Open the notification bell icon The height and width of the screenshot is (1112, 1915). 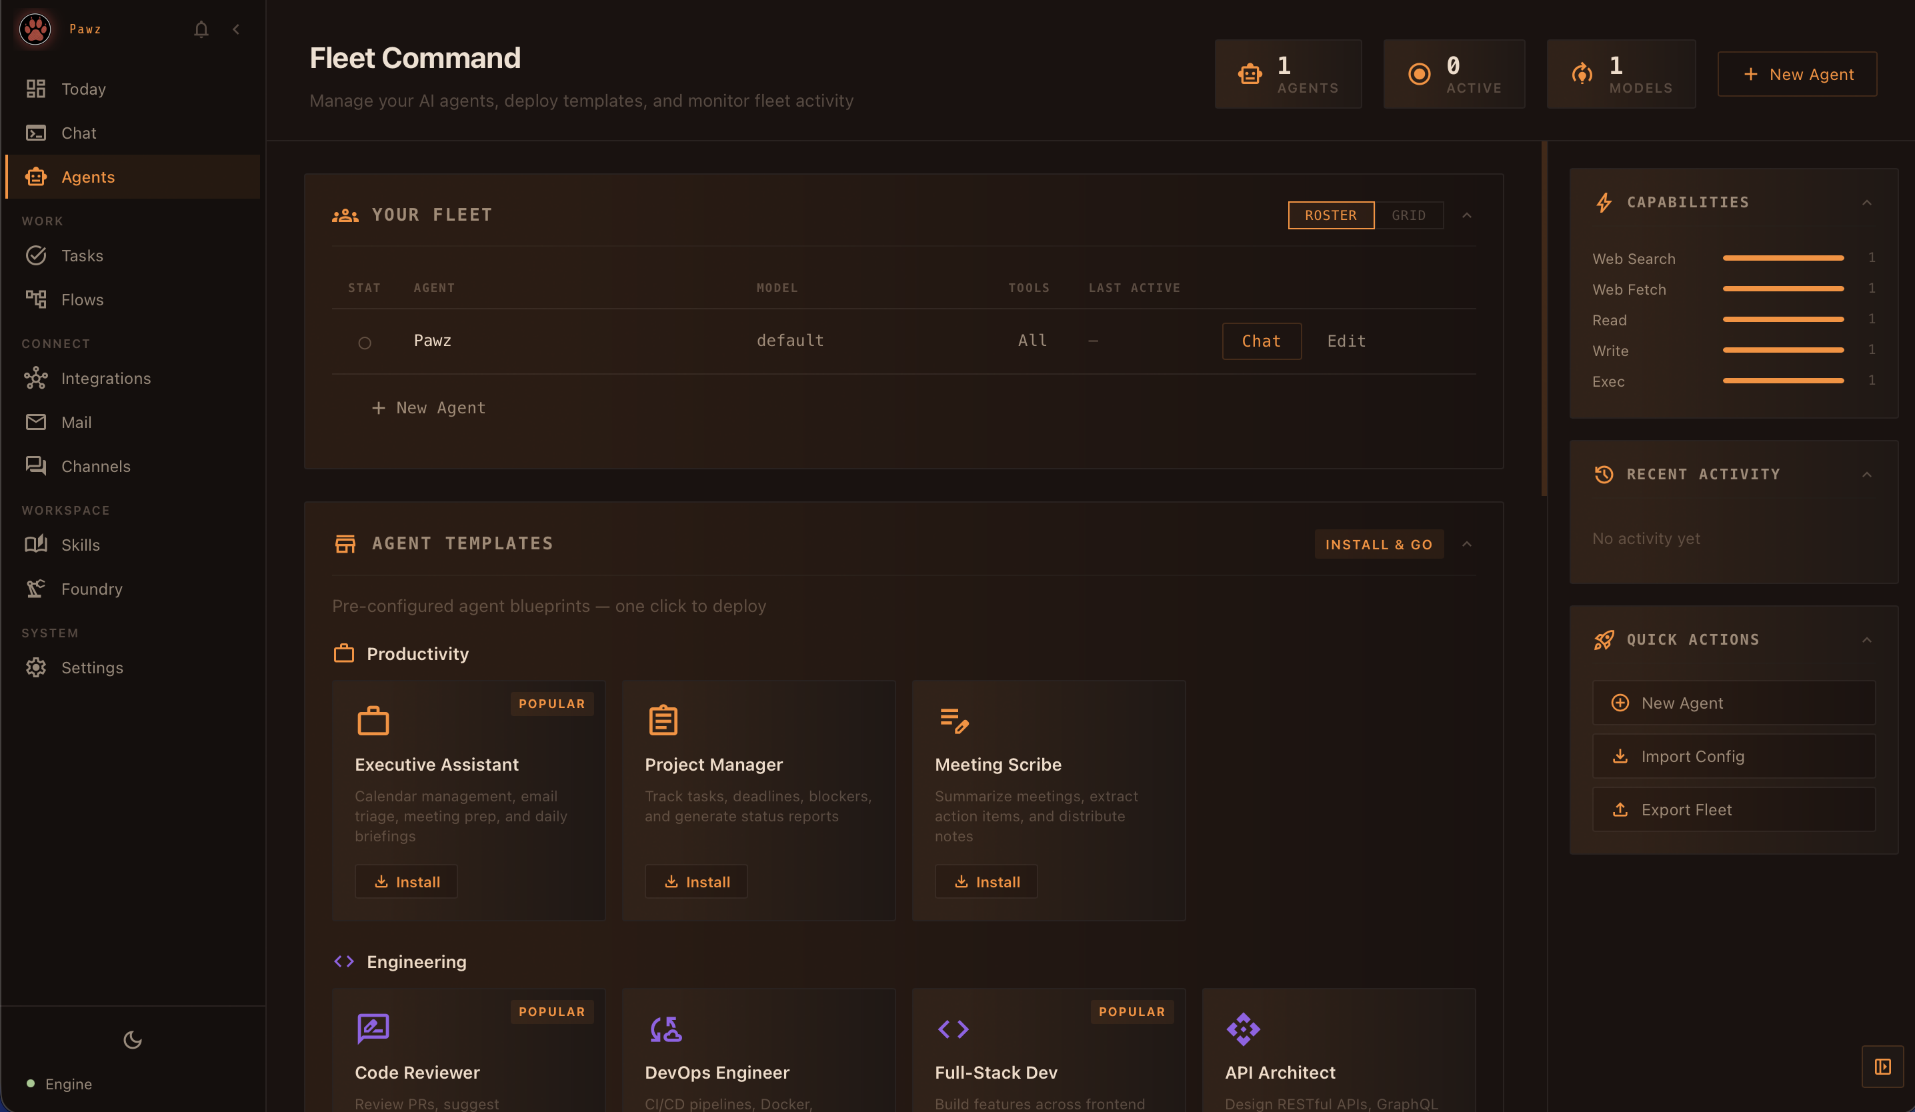[201, 29]
